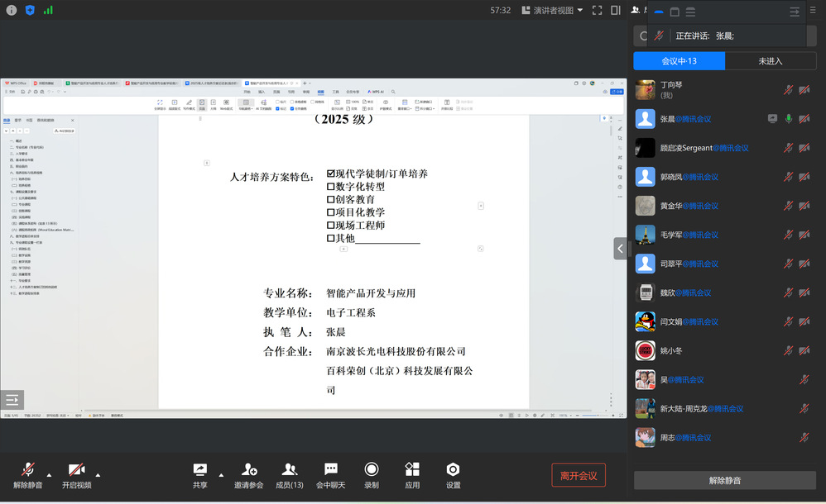
Task: Click the green network signal status icon
Action: (x=48, y=11)
